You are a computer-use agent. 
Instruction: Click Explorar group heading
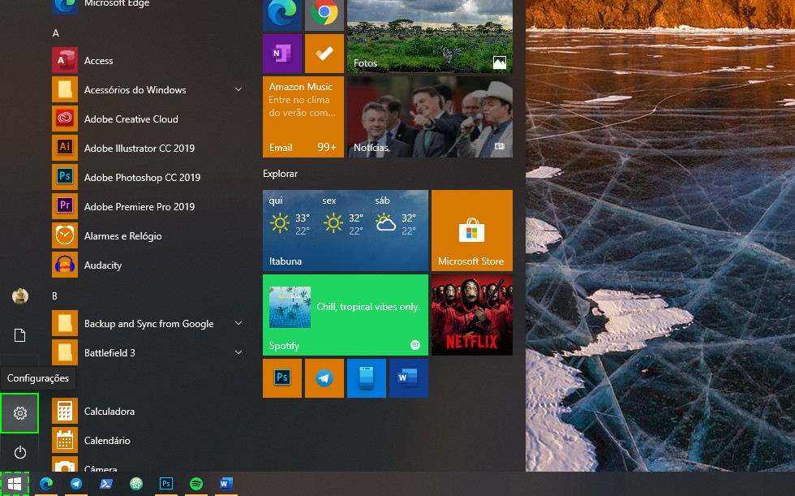point(281,174)
